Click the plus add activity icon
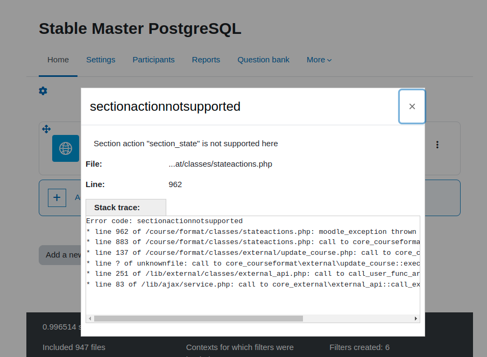 pyautogui.click(x=57, y=198)
